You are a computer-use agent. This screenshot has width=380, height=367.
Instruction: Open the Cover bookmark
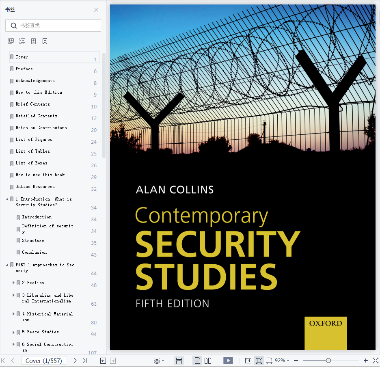point(54,57)
